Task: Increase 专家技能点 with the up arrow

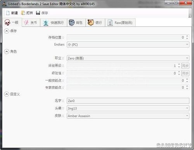Action: click(187, 86)
